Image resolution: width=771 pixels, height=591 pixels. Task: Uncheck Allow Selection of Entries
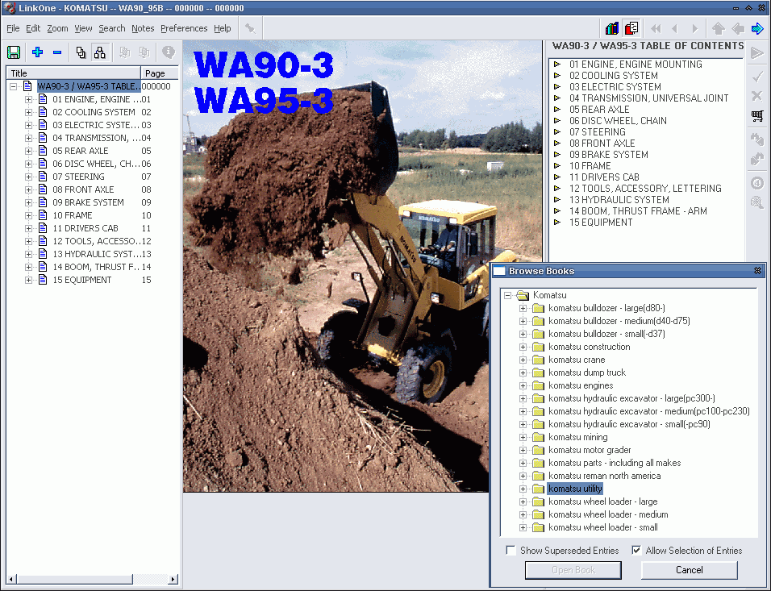[x=636, y=550]
